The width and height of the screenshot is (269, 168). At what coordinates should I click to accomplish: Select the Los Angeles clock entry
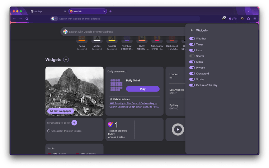(x=177, y=91)
